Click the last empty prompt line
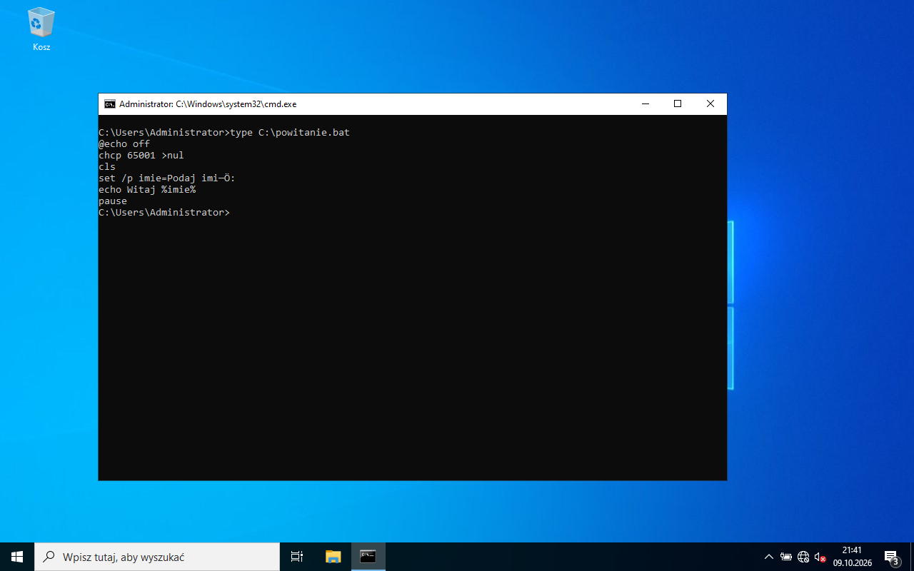The width and height of the screenshot is (914, 571). [x=164, y=213]
